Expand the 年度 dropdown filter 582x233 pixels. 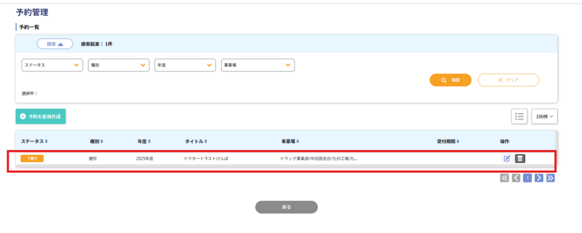[x=185, y=65]
